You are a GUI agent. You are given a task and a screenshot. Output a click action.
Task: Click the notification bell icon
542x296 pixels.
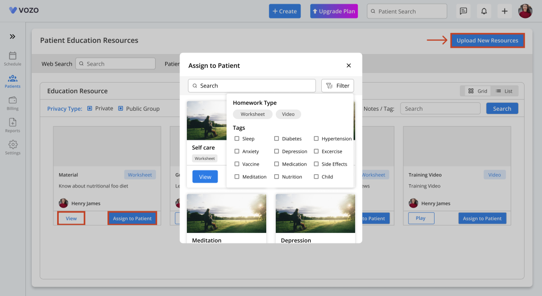(x=483, y=11)
